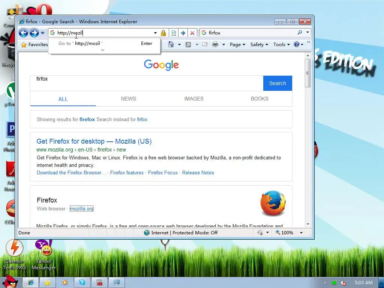This screenshot has width=384, height=288.
Task: Open the Safety menu
Action: 259,45
